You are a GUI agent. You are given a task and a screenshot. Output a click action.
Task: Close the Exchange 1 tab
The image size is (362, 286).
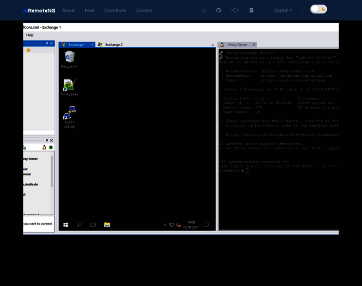coord(92,45)
